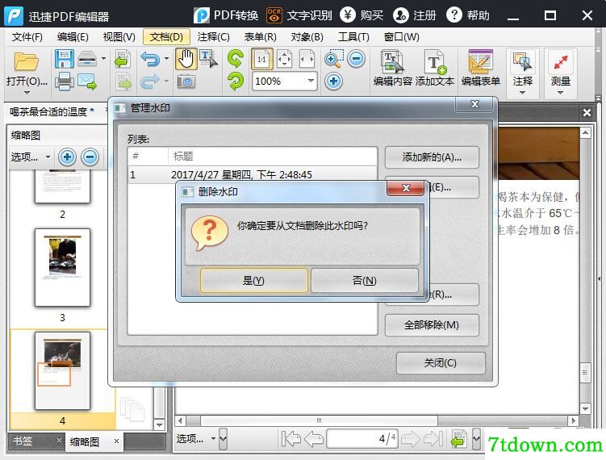Open the 视图(V) menu
Viewport: 606px width, 460px height.
(x=119, y=37)
